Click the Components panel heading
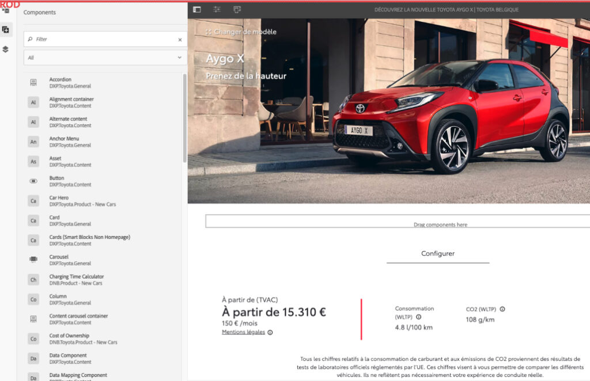Image resolution: width=590 pixels, height=381 pixels. [40, 13]
